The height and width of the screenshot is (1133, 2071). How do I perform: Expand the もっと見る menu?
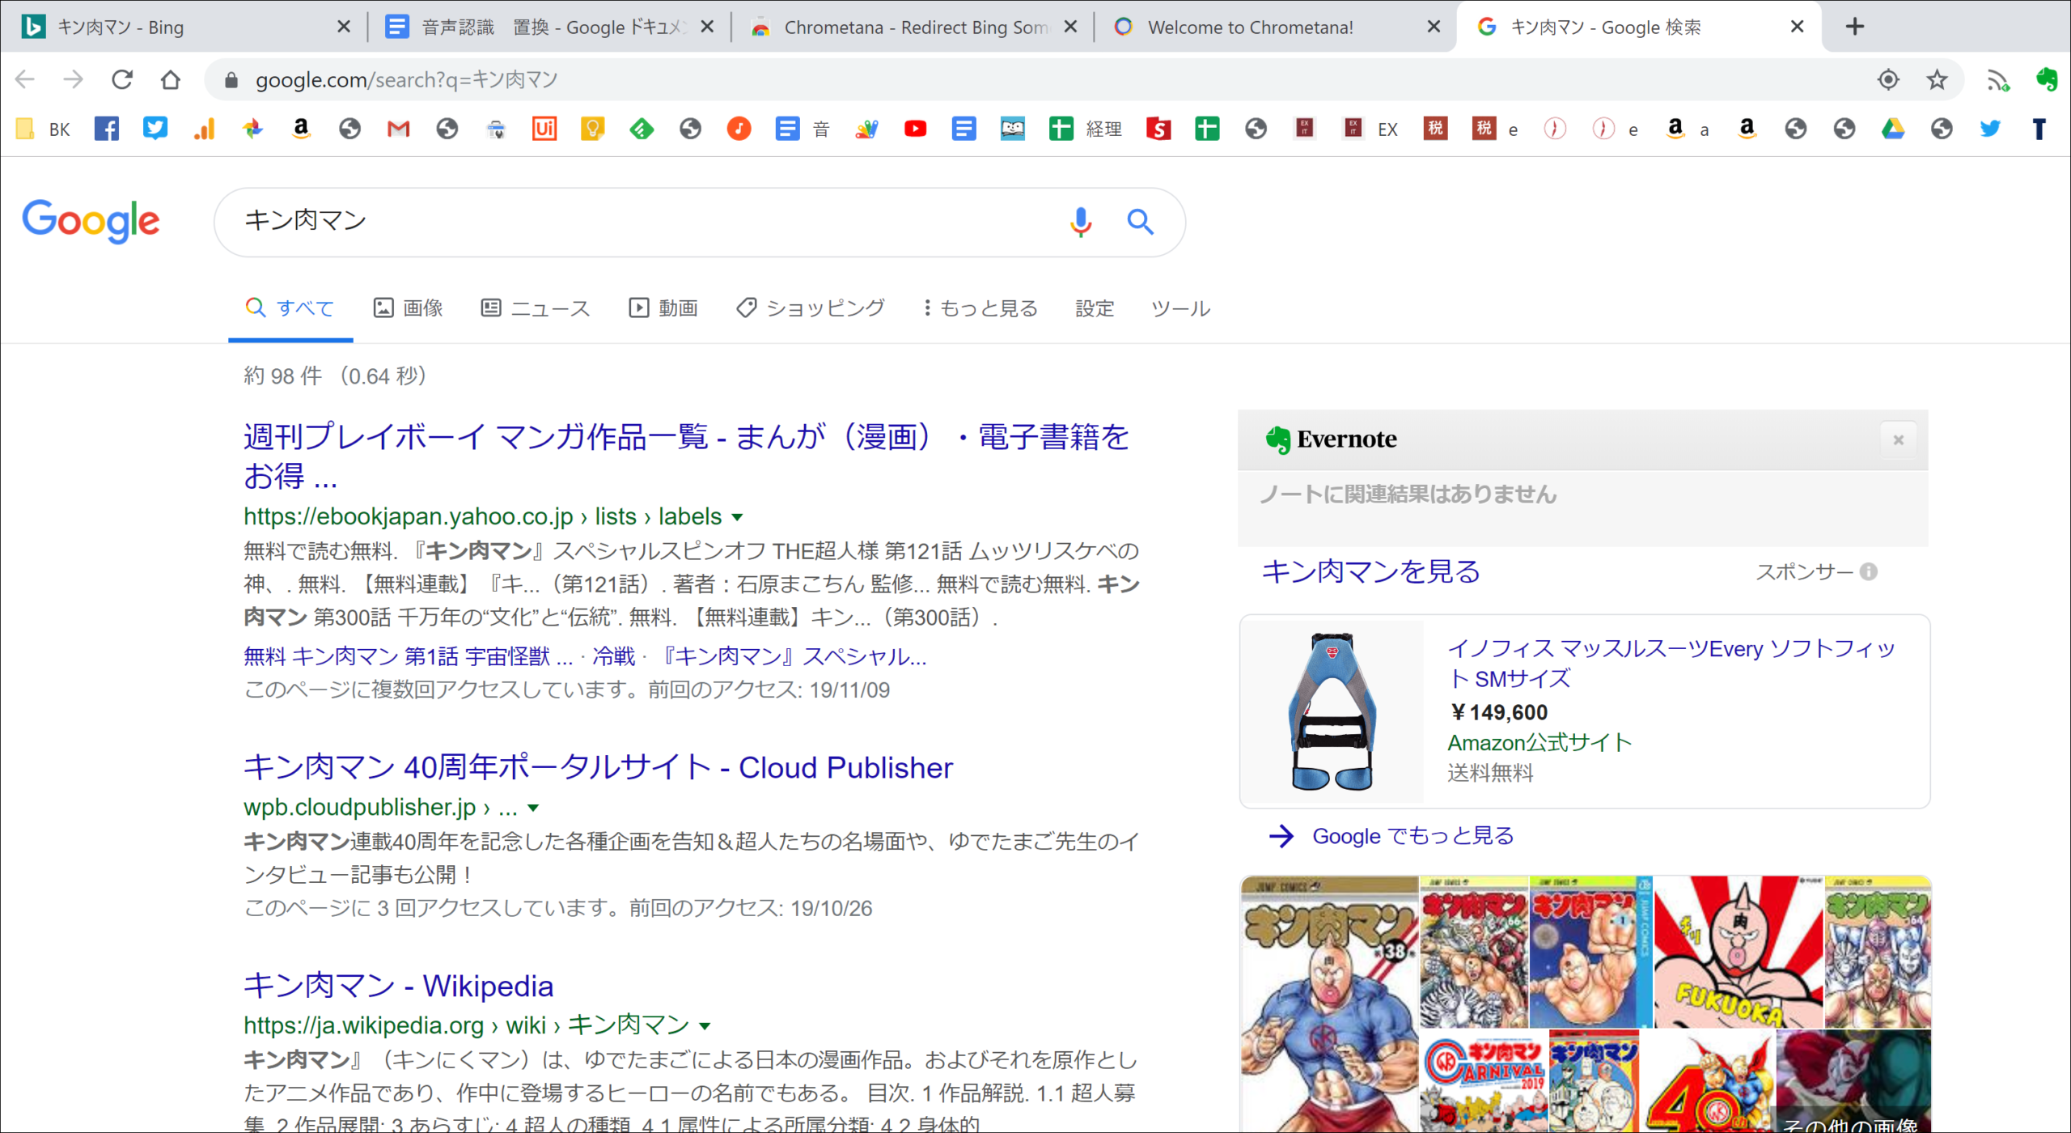coord(980,308)
